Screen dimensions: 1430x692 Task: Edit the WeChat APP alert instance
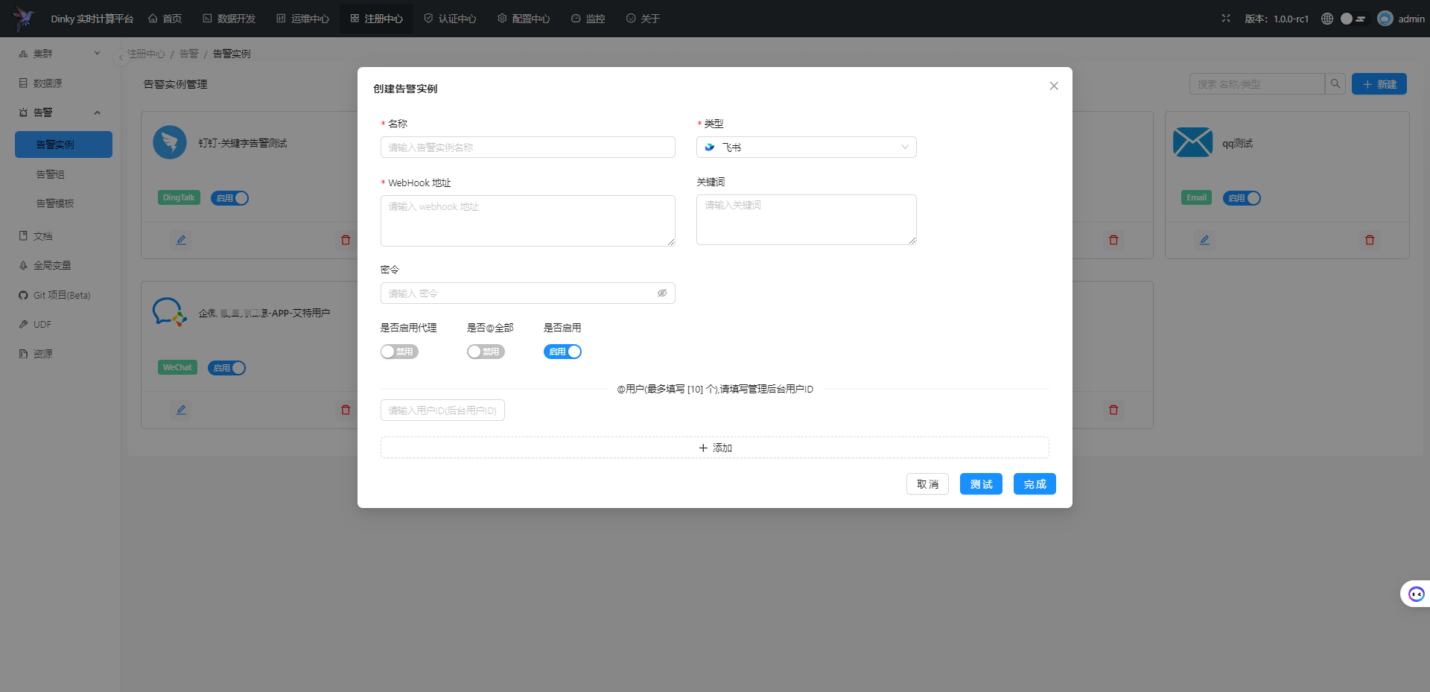click(x=181, y=410)
